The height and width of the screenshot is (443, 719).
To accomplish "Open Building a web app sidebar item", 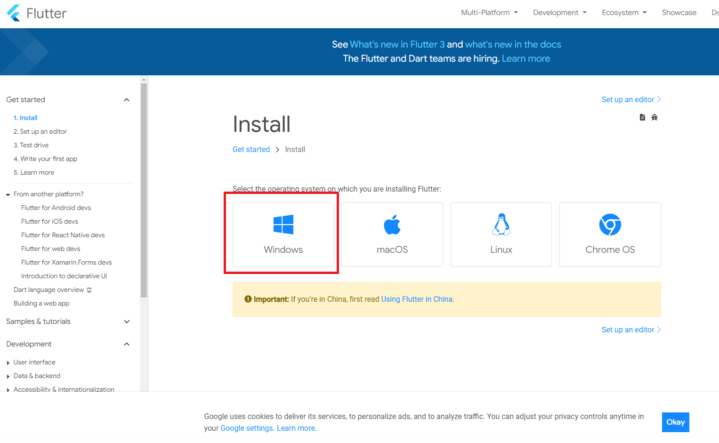I will point(41,303).
